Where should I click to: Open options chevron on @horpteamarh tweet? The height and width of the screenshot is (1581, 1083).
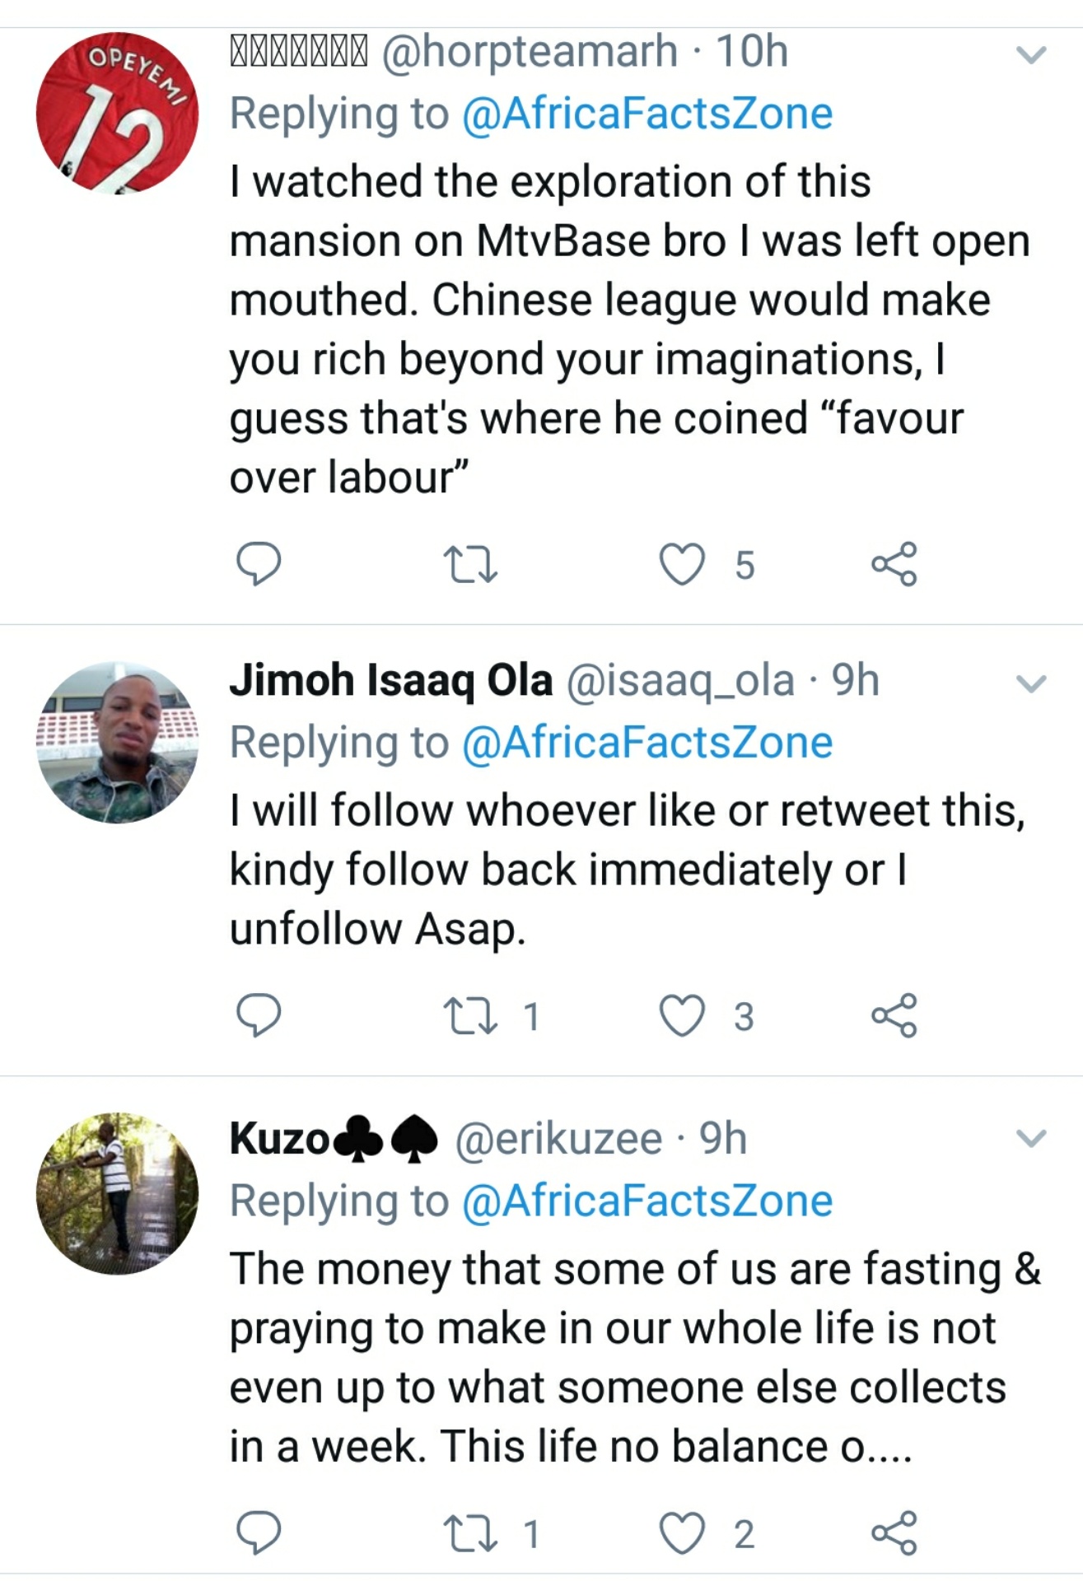[x=1031, y=55]
